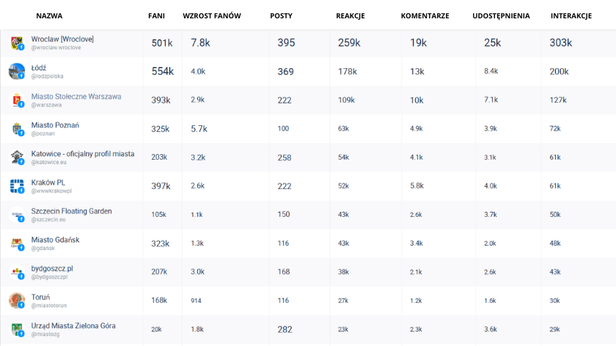Click the Wrocław [Wroclove] profile avatar icon
This screenshot has height=346, width=616.
point(16,43)
